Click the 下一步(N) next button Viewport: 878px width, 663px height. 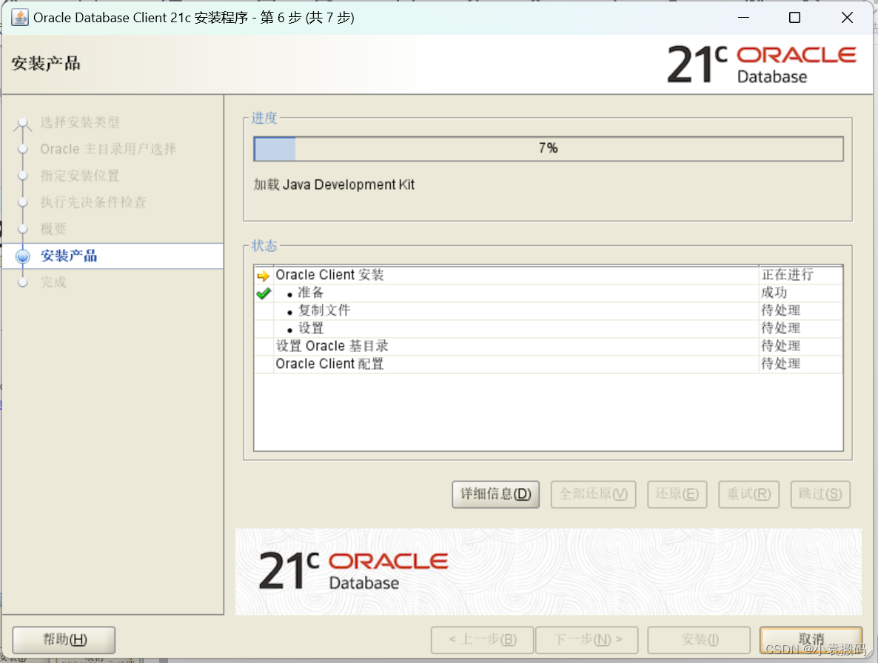(x=587, y=639)
